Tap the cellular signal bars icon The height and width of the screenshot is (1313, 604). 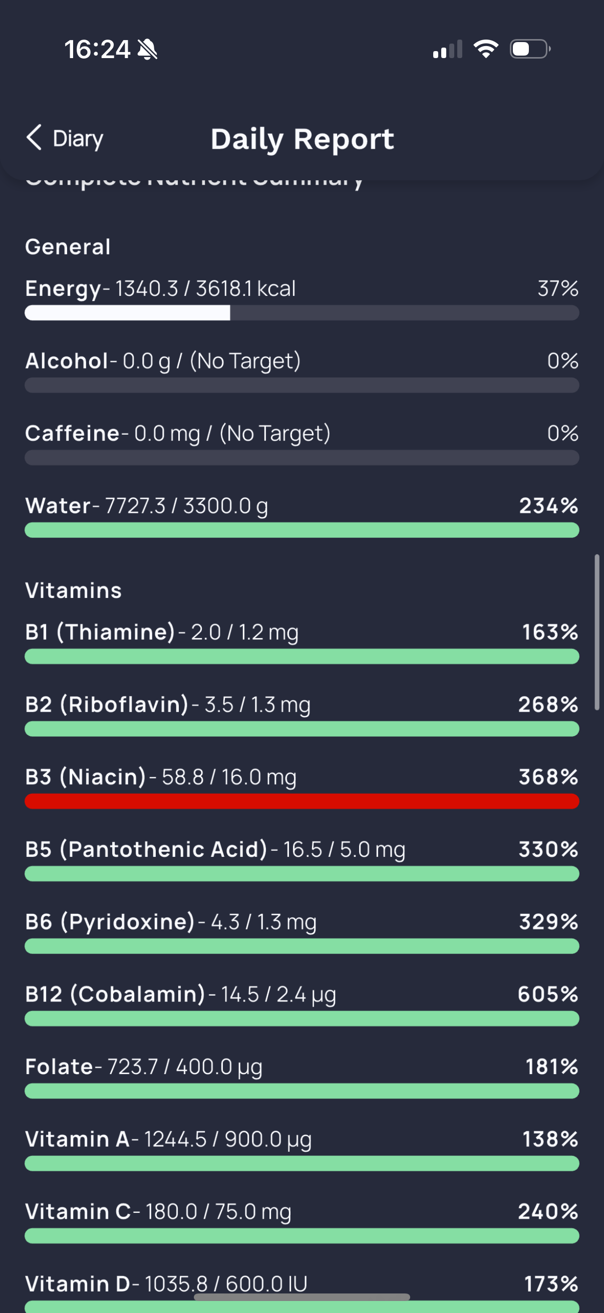(448, 50)
